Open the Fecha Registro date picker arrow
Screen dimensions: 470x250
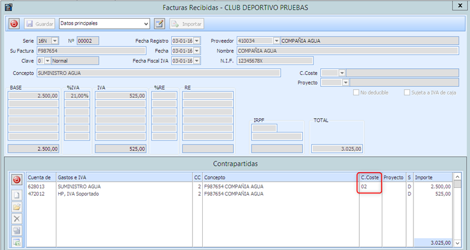(197, 41)
